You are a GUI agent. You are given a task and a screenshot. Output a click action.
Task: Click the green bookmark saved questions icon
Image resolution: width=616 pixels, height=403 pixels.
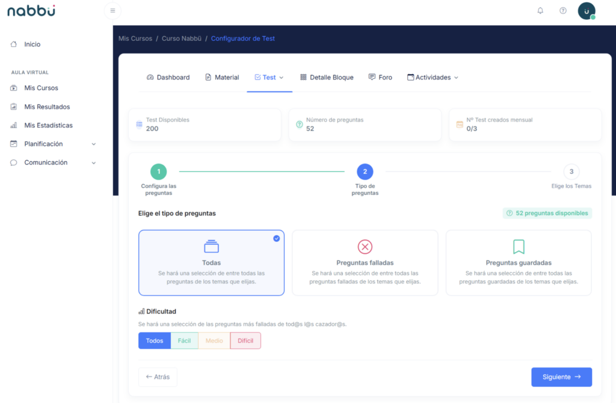pos(519,247)
